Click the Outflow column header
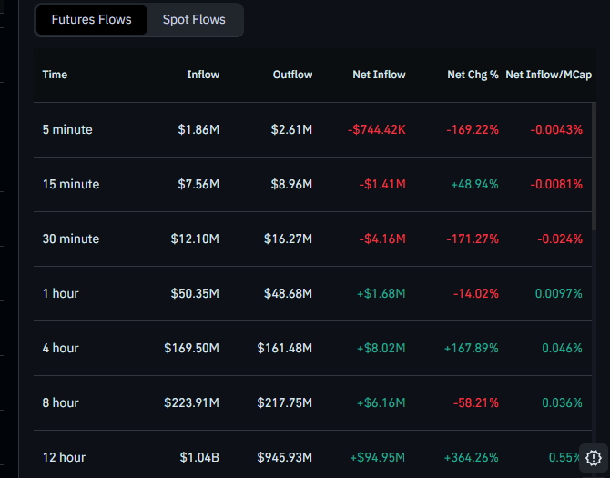610x478 pixels. [x=292, y=75]
